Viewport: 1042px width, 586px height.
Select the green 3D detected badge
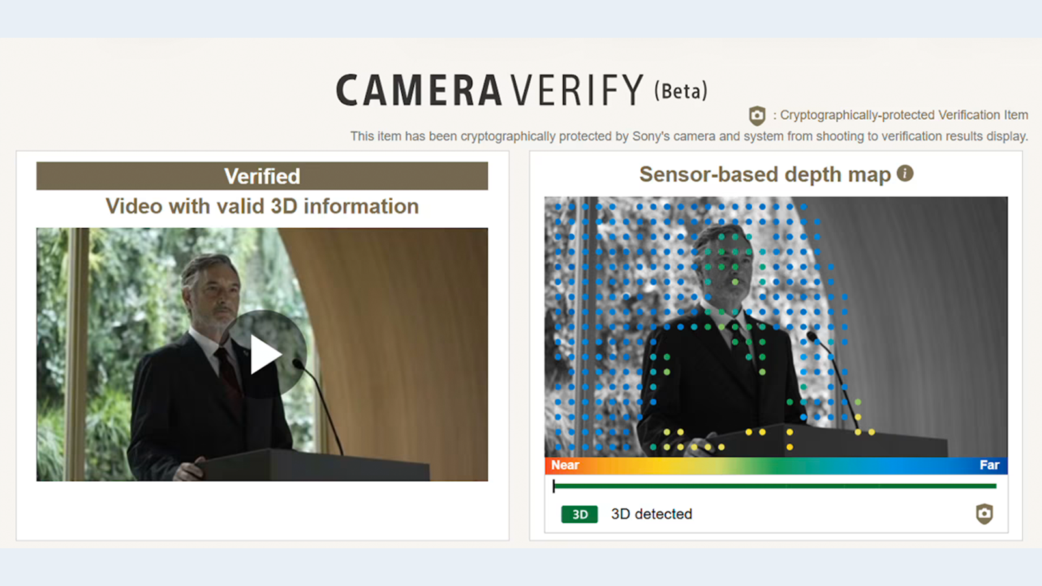(579, 514)
